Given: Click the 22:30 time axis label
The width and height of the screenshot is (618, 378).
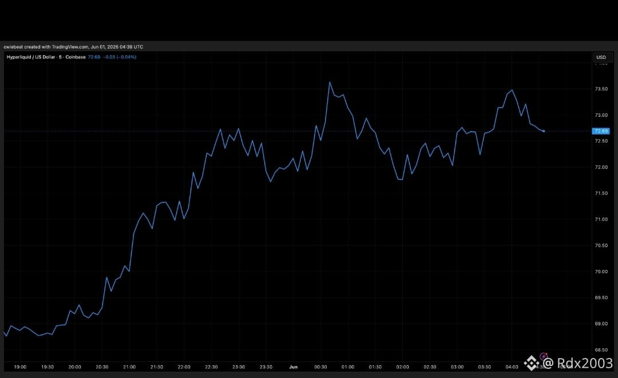Looking at the screenshot, I should pyautogui.click(x=211, y=367).
